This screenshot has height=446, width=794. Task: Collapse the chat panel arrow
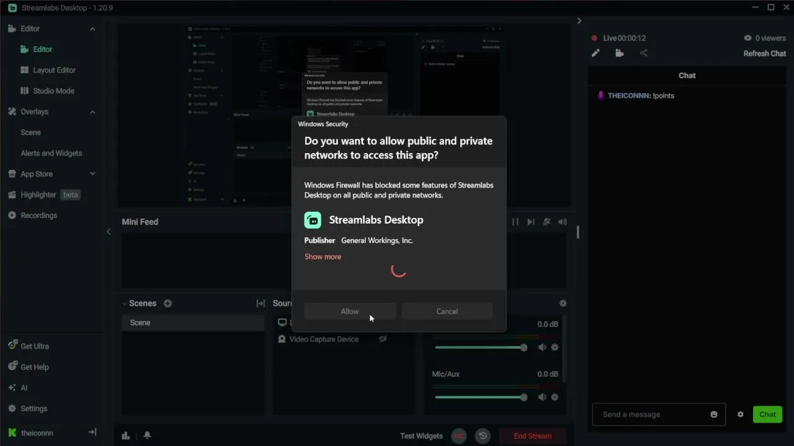(x=579, y=21)
